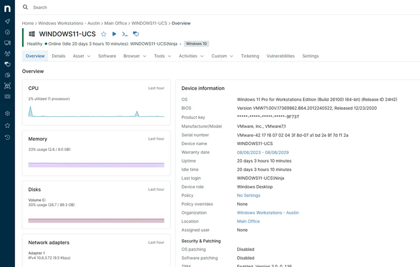Click the '2% utilized (1 processor)' text
This screenshot has height=267, width=420.
click(x=49, y=99)
